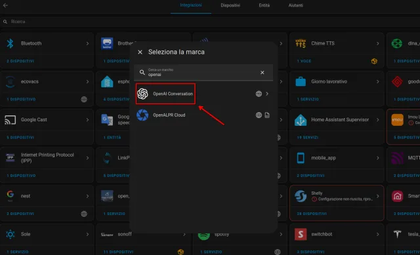Click the Bluetooth integration icon
Viewport: 420px width, 255px height.
click(x=10, y=43)
